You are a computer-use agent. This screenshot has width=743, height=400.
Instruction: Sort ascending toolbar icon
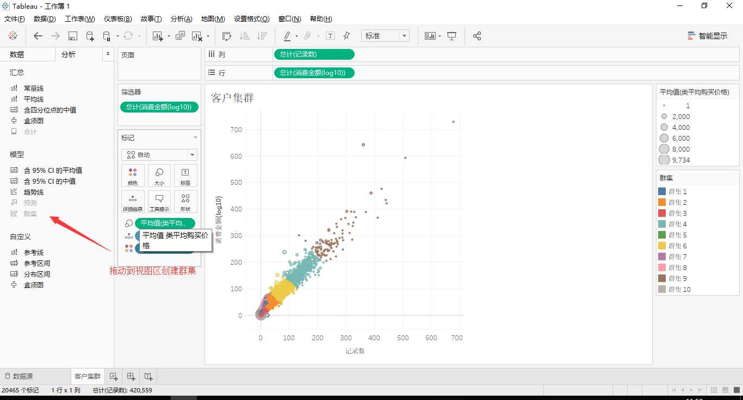pyautogui.click(x=245, y=36)
